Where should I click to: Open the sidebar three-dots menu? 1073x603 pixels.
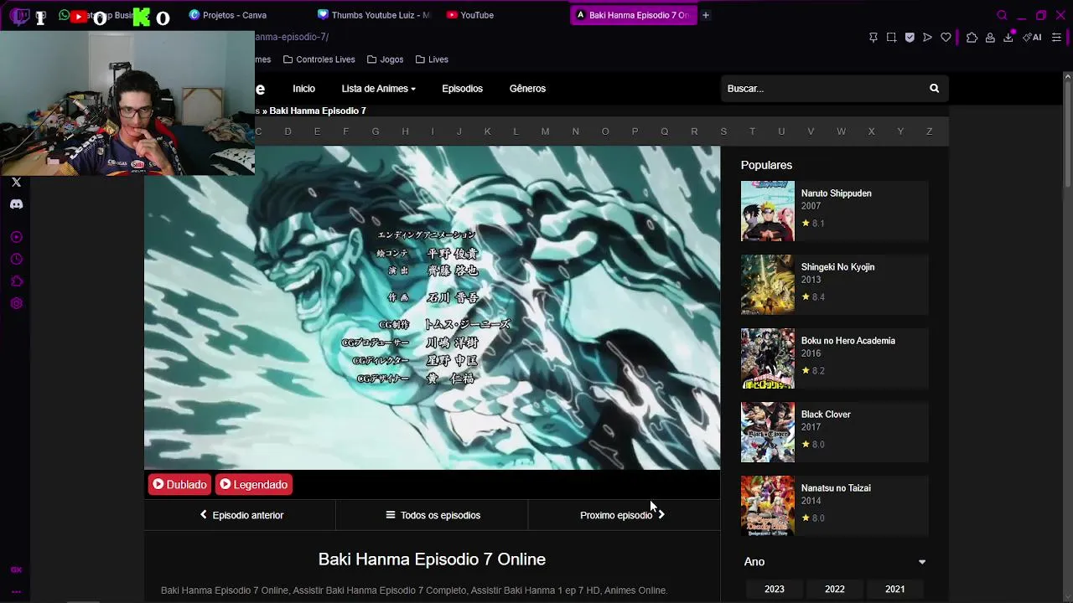16,591
